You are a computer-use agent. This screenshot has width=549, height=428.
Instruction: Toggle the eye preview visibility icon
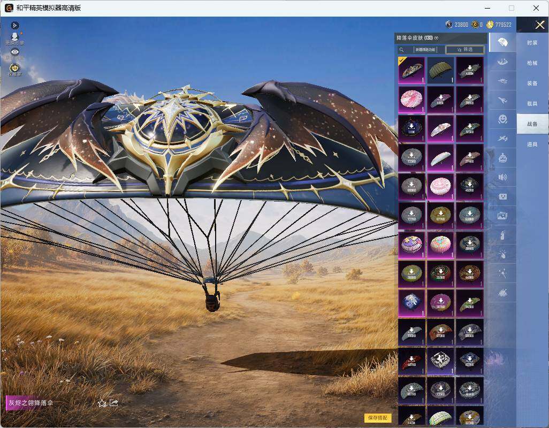[14, 52]
